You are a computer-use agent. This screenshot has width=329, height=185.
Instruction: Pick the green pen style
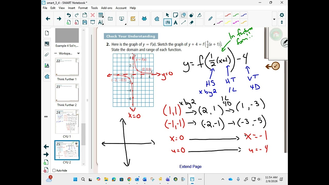click(x=236, y=15)
